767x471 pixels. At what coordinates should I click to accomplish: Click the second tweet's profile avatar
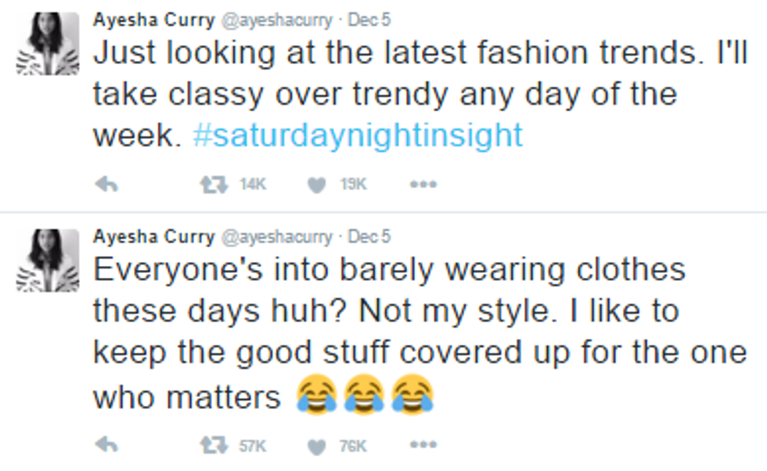[x=48, y=261]
